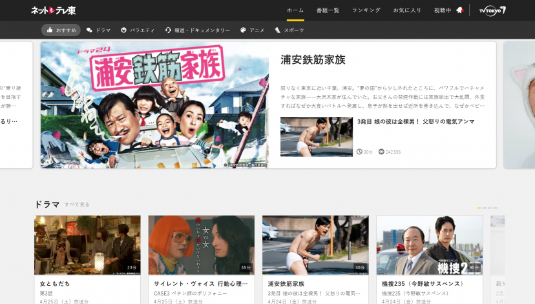Open the お気に入り tab
This screenshot has height=304, width=535.
pos(406,10)
